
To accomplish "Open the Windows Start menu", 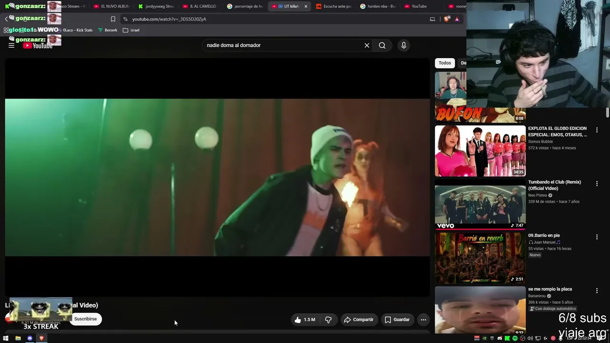I will click(6, 338).
